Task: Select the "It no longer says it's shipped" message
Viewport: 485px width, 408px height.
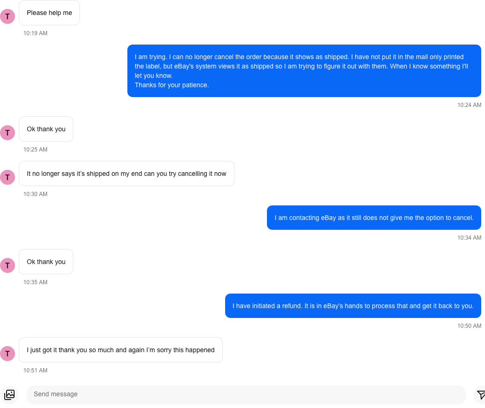Action: point(126,174)
